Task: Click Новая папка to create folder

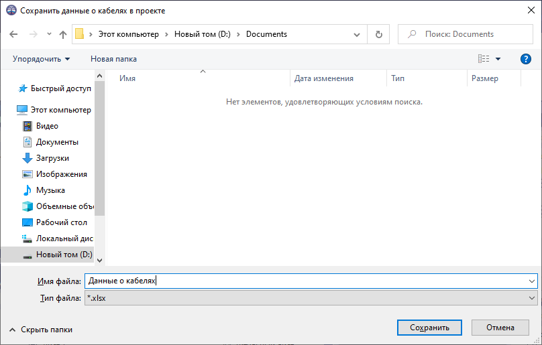Action: pos(113,59)
